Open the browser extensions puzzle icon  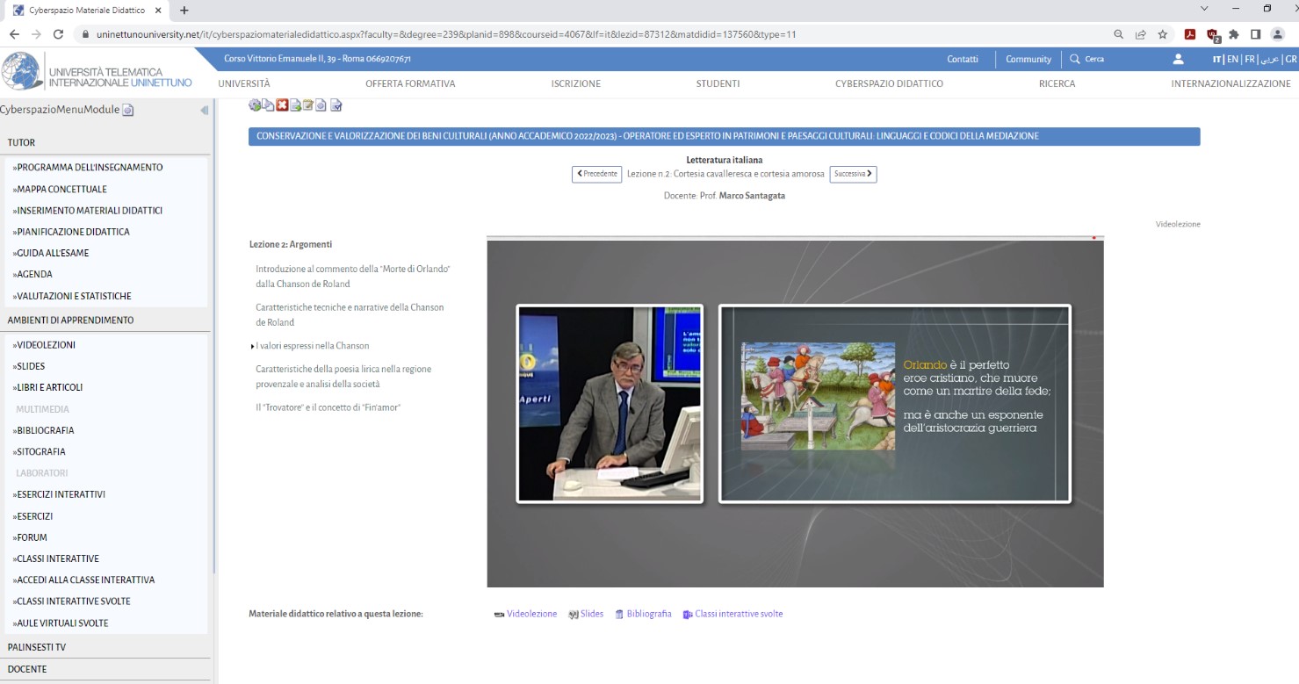(1233, 34)
